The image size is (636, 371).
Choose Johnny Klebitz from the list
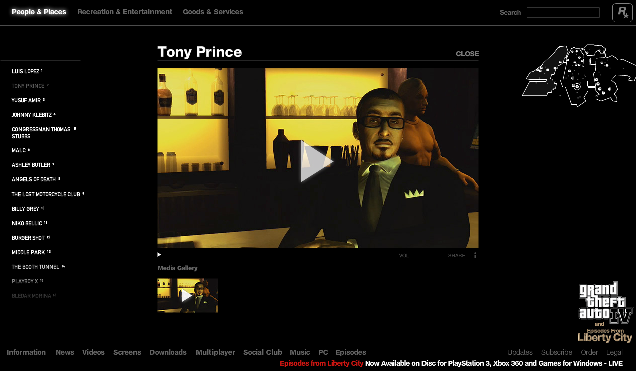[x=34, y=115]
